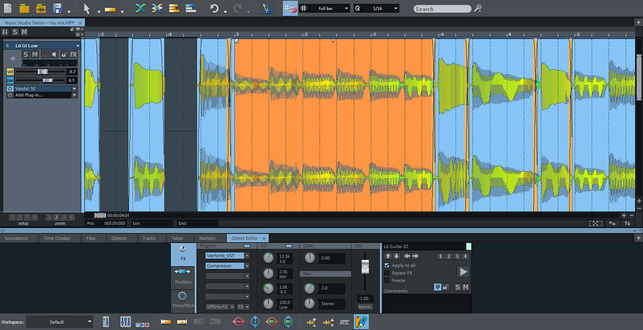
Task: Open the Vandal_SE plug-in dropdown
Action: [74, 88]
